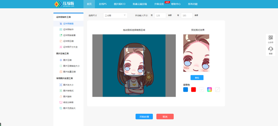Select the 图片改大小 tool icon
The height and width of the screenshot is (126, 278).
click(x=61, y=85)
